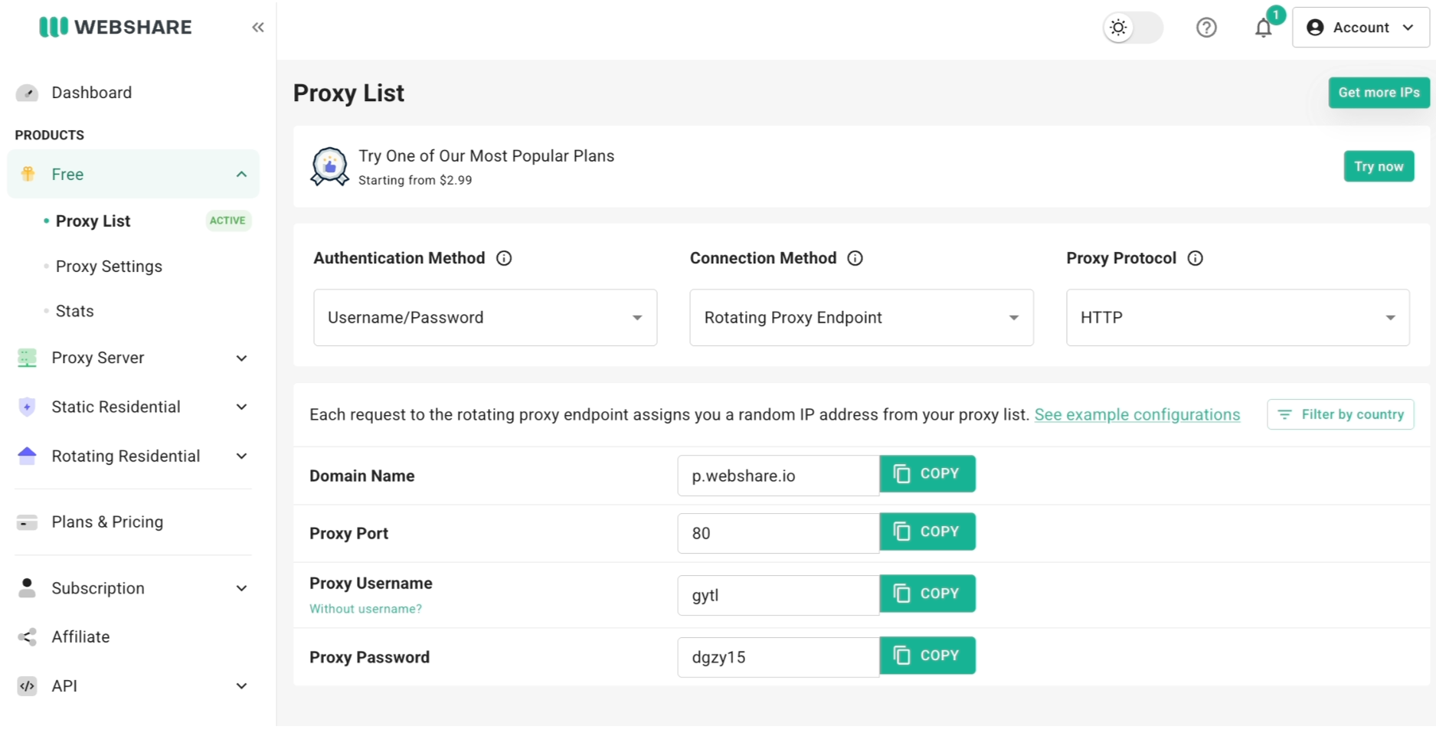
Task: Click the Get more IPs button
Action: [1379, 93]
